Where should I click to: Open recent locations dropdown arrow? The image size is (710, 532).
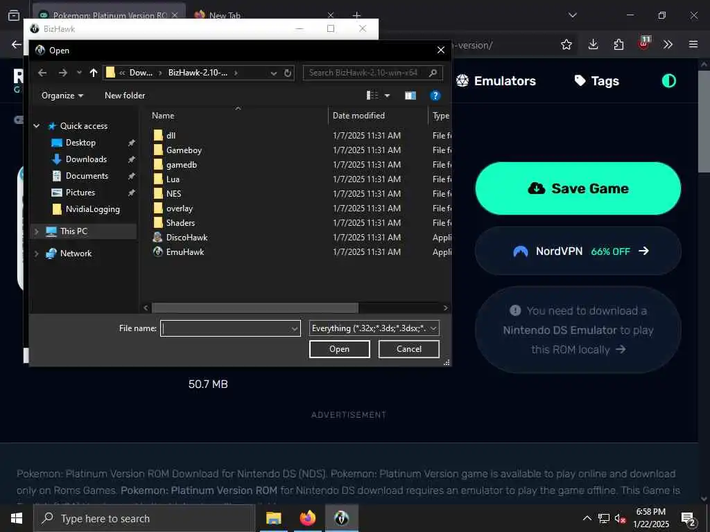coord(79,73)
